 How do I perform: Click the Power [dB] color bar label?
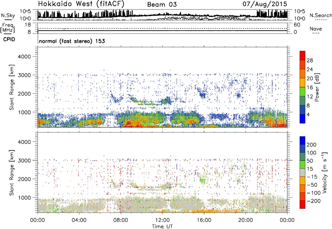tap(317, 87)
